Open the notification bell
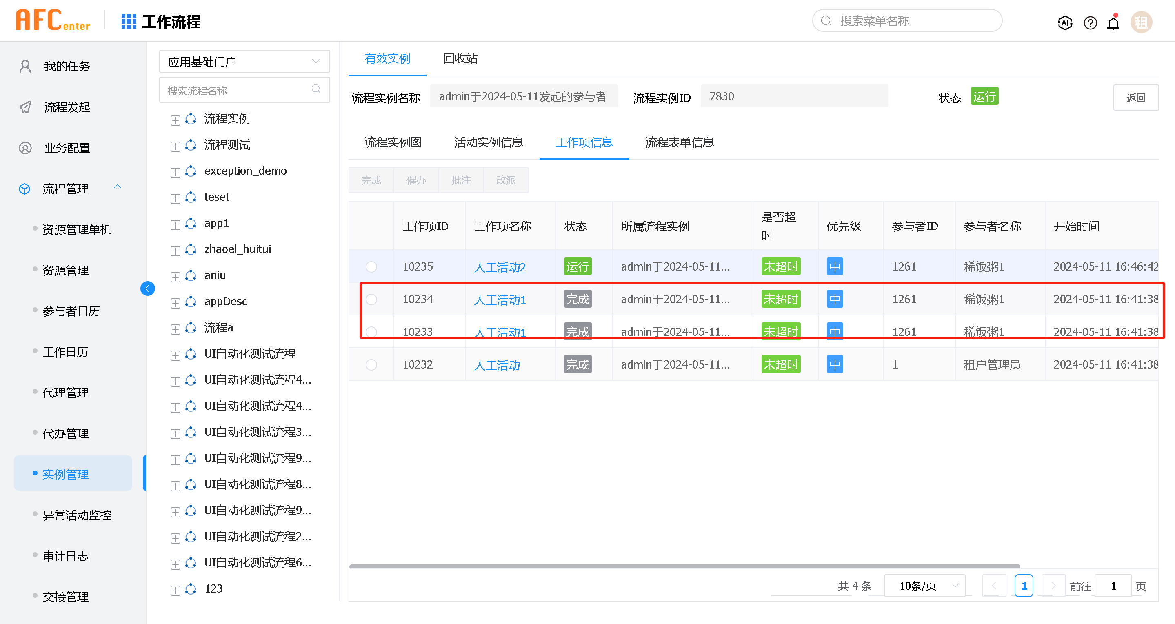The image size is (1175, 624). click(x=1113, y=23)
